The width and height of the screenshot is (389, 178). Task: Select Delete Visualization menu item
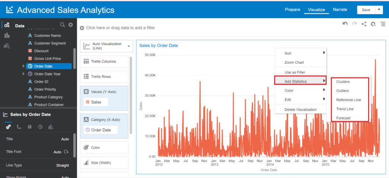point(300,109)
